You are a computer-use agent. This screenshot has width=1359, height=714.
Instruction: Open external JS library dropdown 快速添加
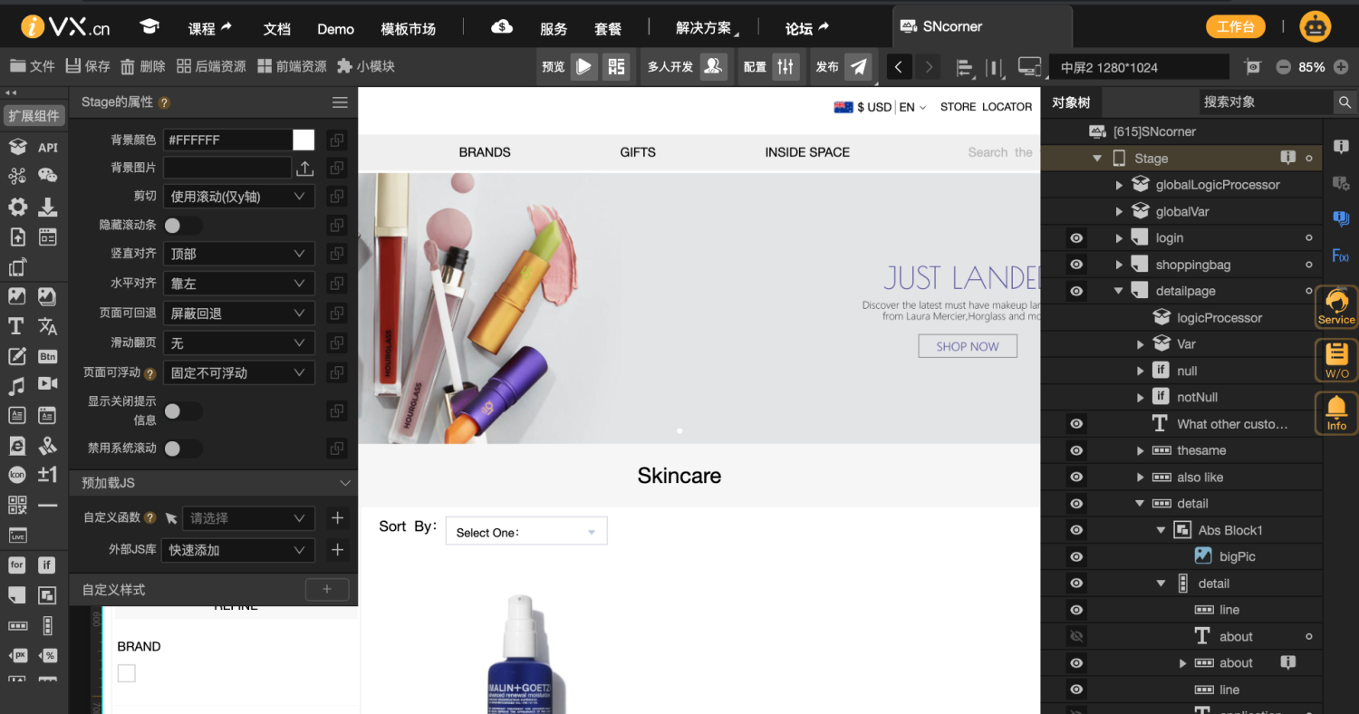(239, 550)
